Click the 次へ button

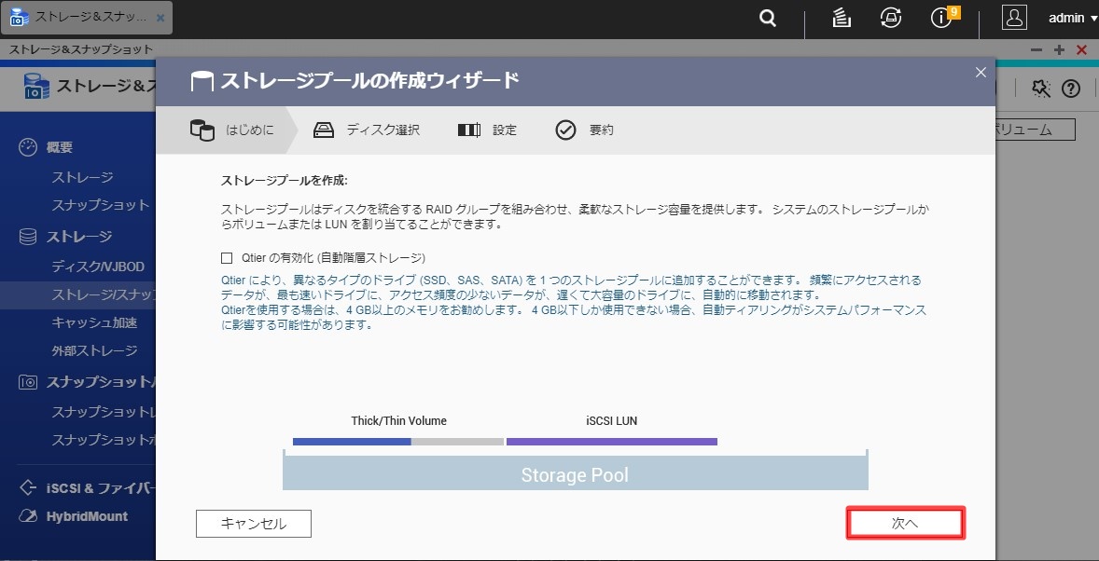pos(905,523)
